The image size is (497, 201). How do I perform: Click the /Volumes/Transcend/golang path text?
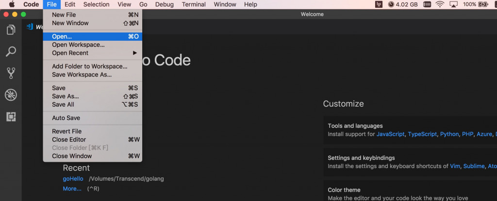click(x=127, y=179)
